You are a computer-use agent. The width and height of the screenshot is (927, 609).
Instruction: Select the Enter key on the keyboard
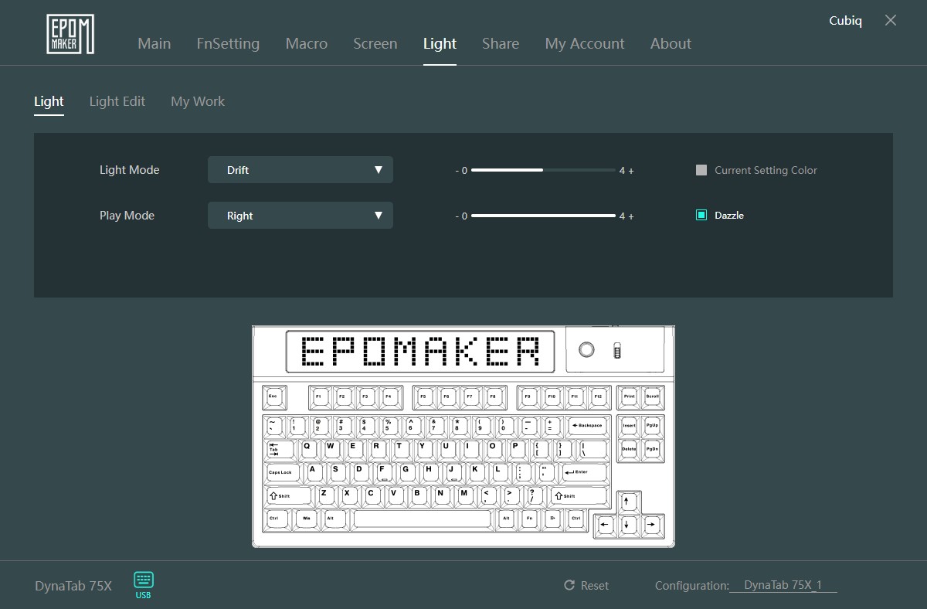pyautogui.click(x=584, y=471)
